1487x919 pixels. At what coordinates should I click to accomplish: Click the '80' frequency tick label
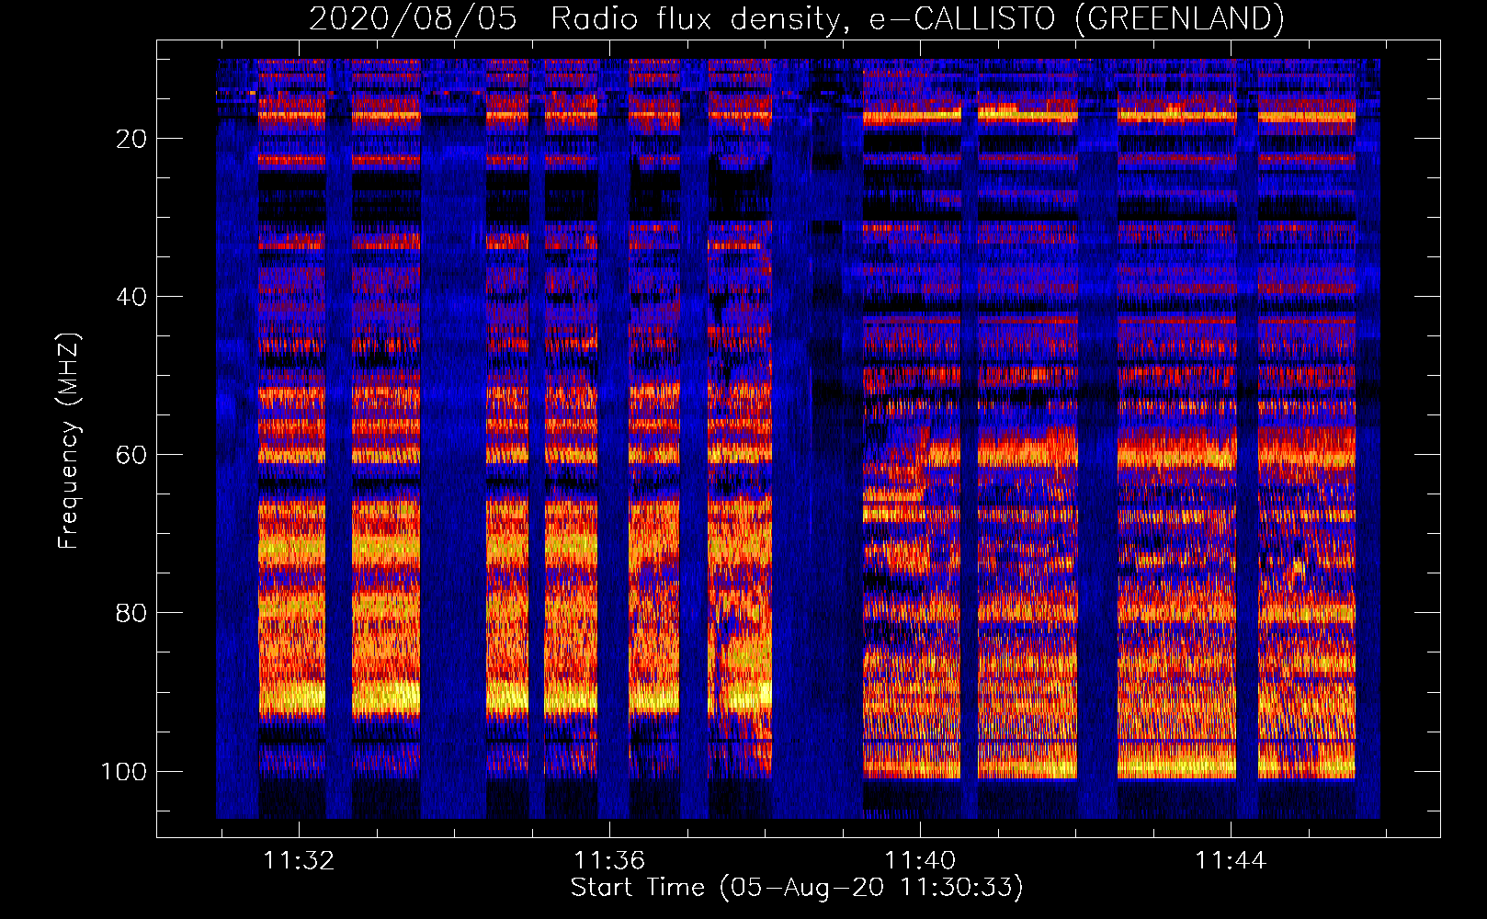(x=131, y=613)
